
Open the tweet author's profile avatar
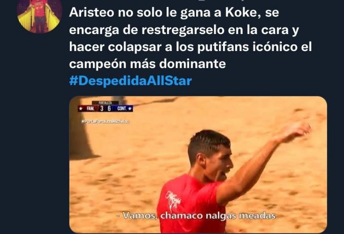(x=39, y=15)
